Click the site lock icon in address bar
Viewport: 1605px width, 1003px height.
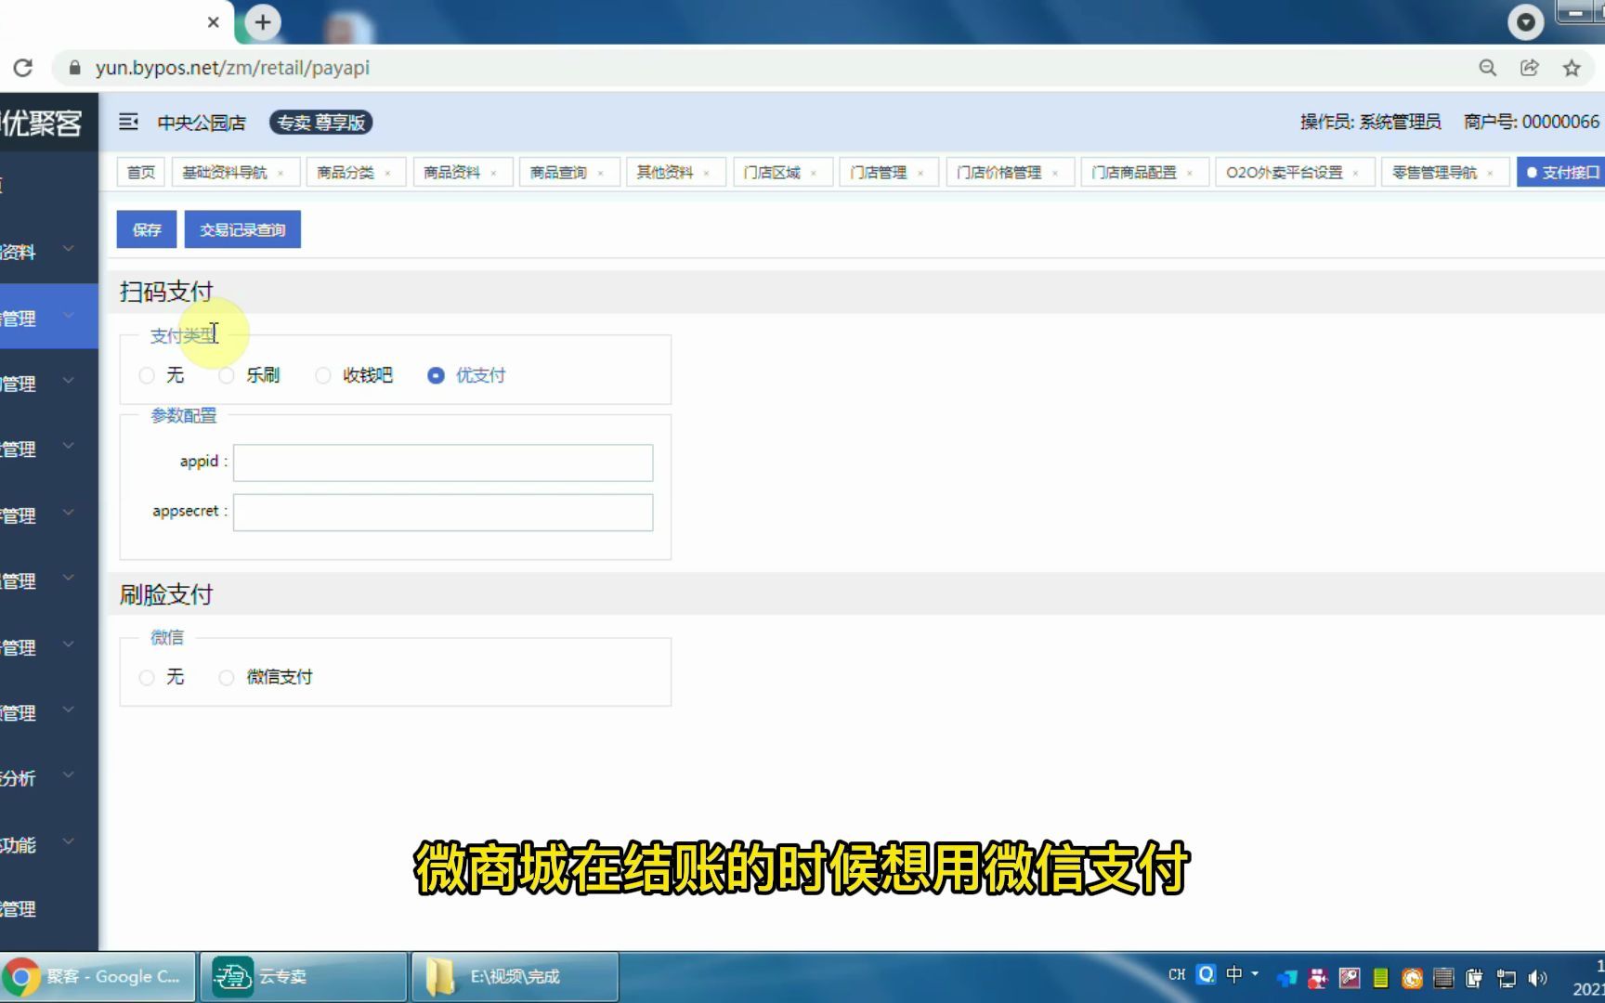75,68
